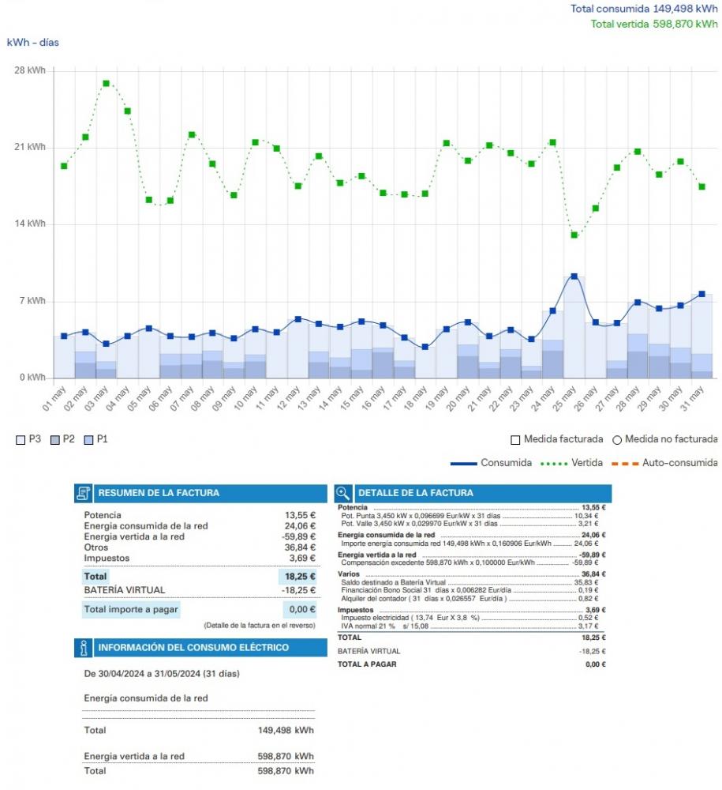
Task: Click the 01 may axis label
Action: (x=54, y=398)
